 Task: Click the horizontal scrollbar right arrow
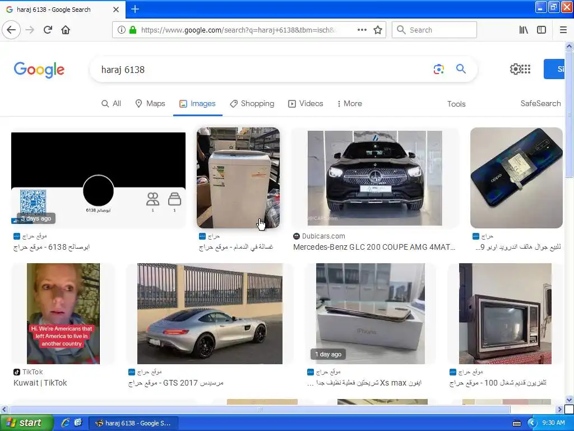click(559, 409)
